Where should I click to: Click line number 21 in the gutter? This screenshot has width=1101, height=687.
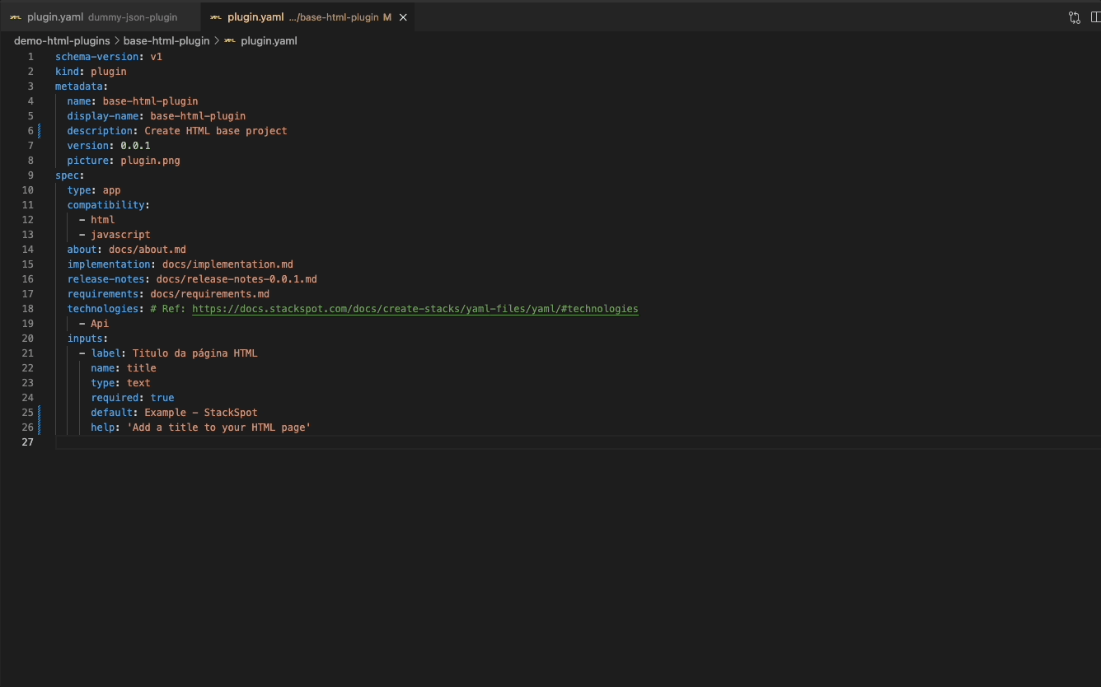pyautogui.click(x=28, y=353)
